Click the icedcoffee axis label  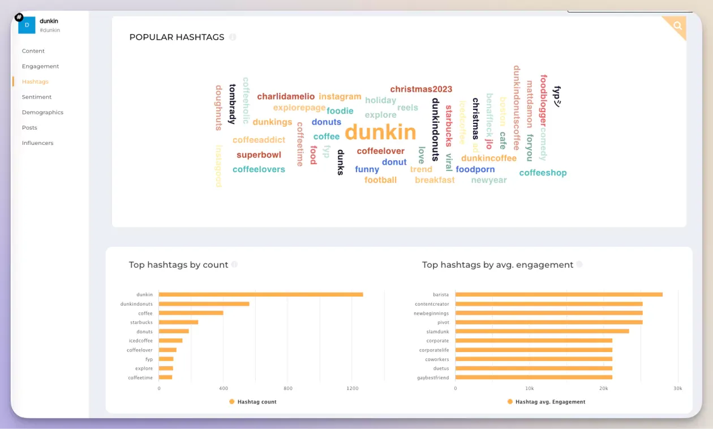[x=141, y=341]
